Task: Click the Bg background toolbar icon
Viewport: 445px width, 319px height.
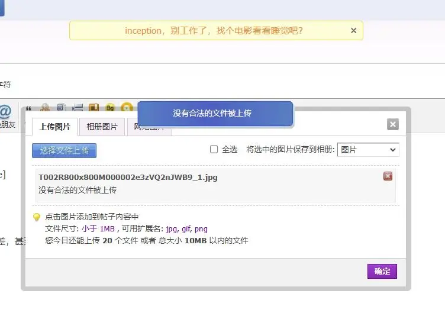Action: click(110, 108)
